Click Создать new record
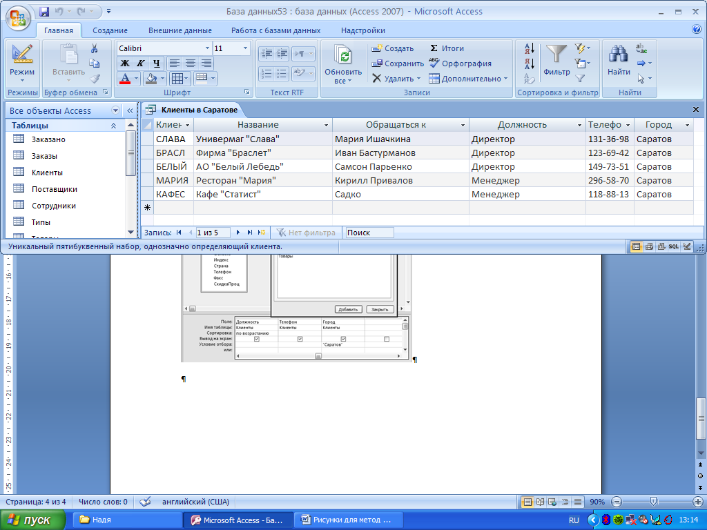707x530 pixels. coord(393,48)
